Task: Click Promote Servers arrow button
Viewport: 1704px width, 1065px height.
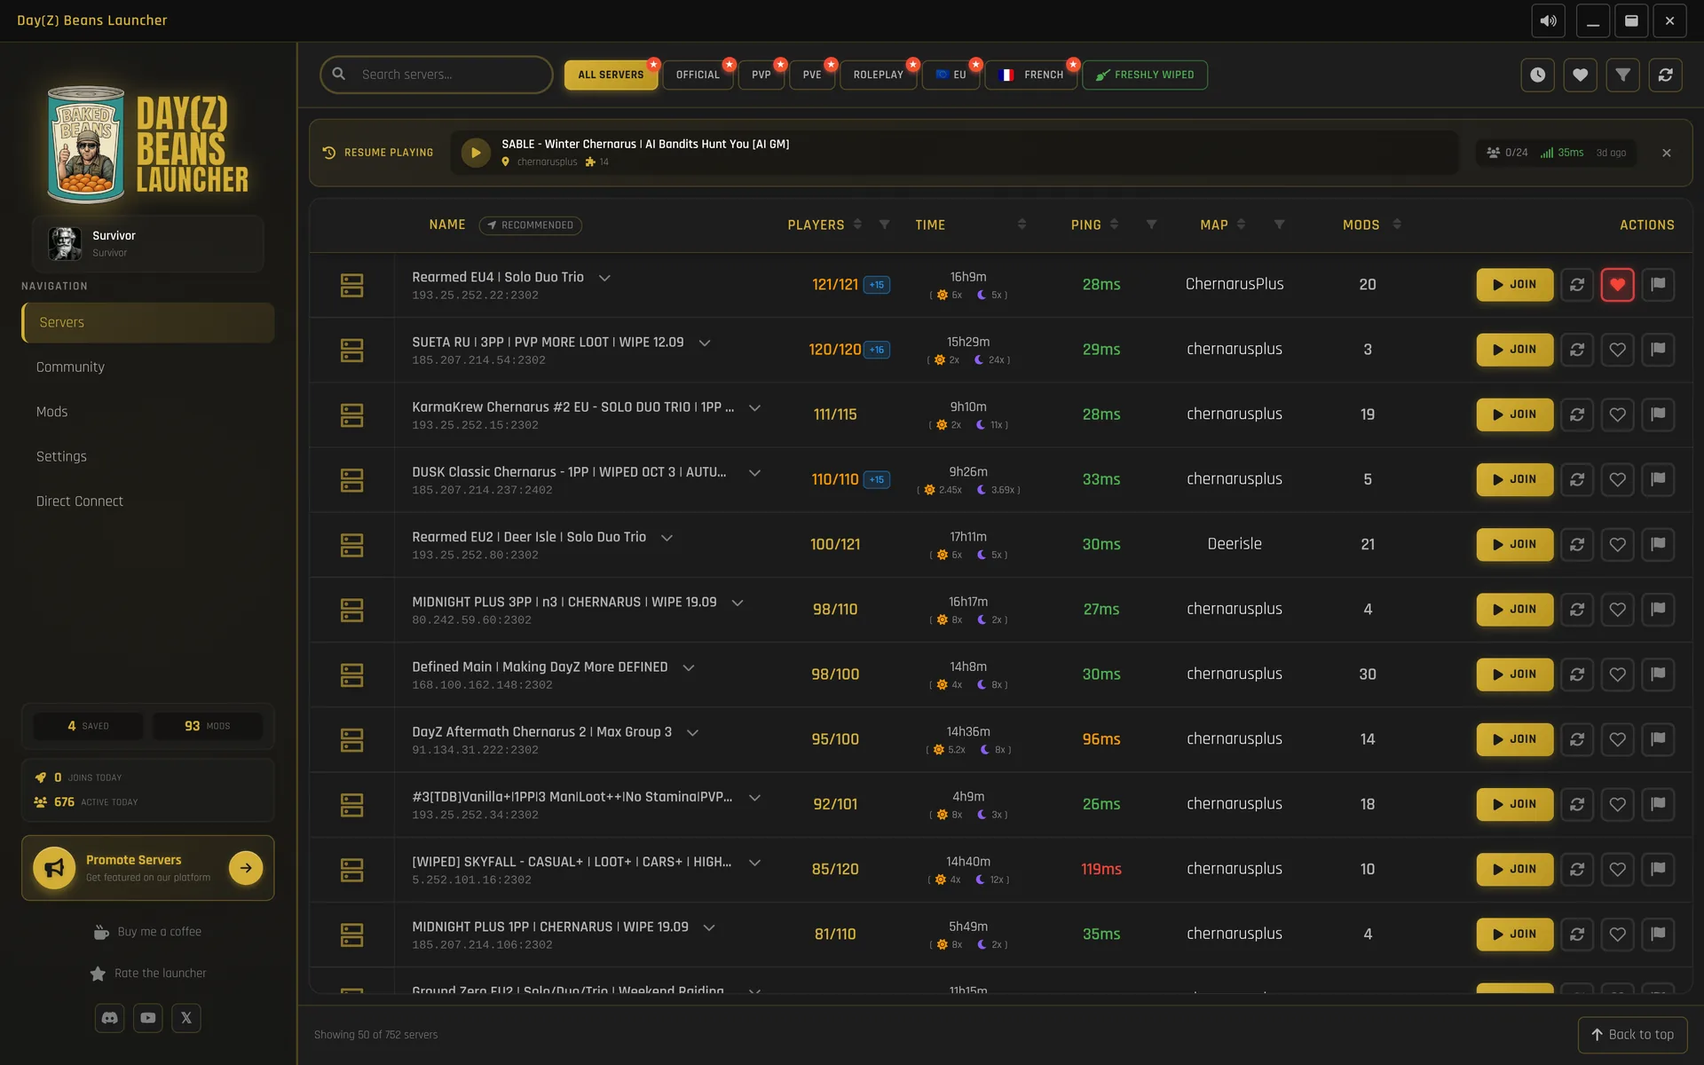Action: point(246,868)
